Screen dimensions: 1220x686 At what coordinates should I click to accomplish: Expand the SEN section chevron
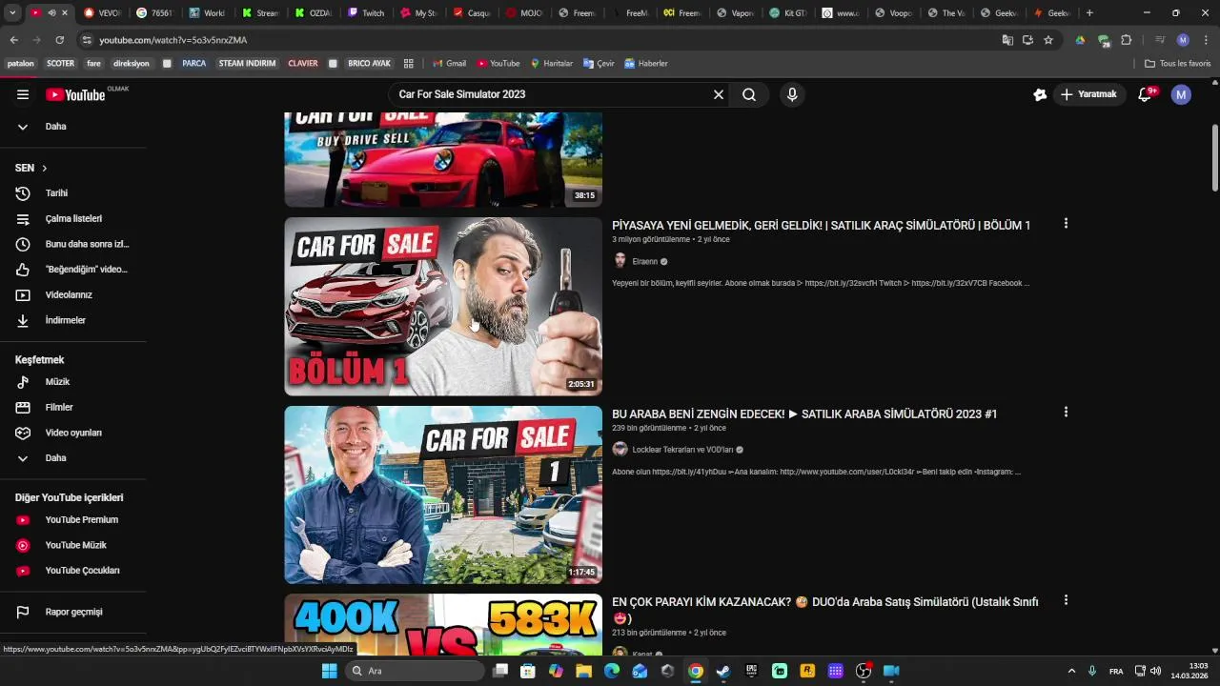click(x=44, y=168)
